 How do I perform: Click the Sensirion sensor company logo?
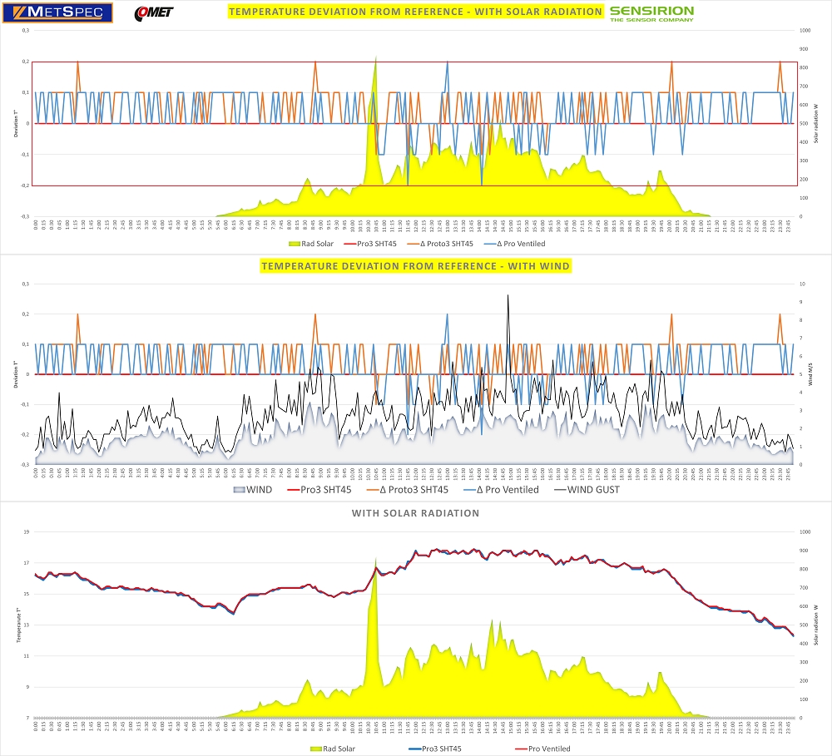[651, 13]
